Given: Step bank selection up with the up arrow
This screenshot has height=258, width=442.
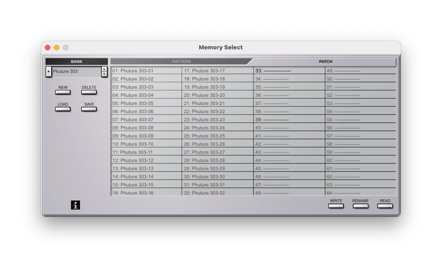Looking at the screenshot, I should coord(104,69).
